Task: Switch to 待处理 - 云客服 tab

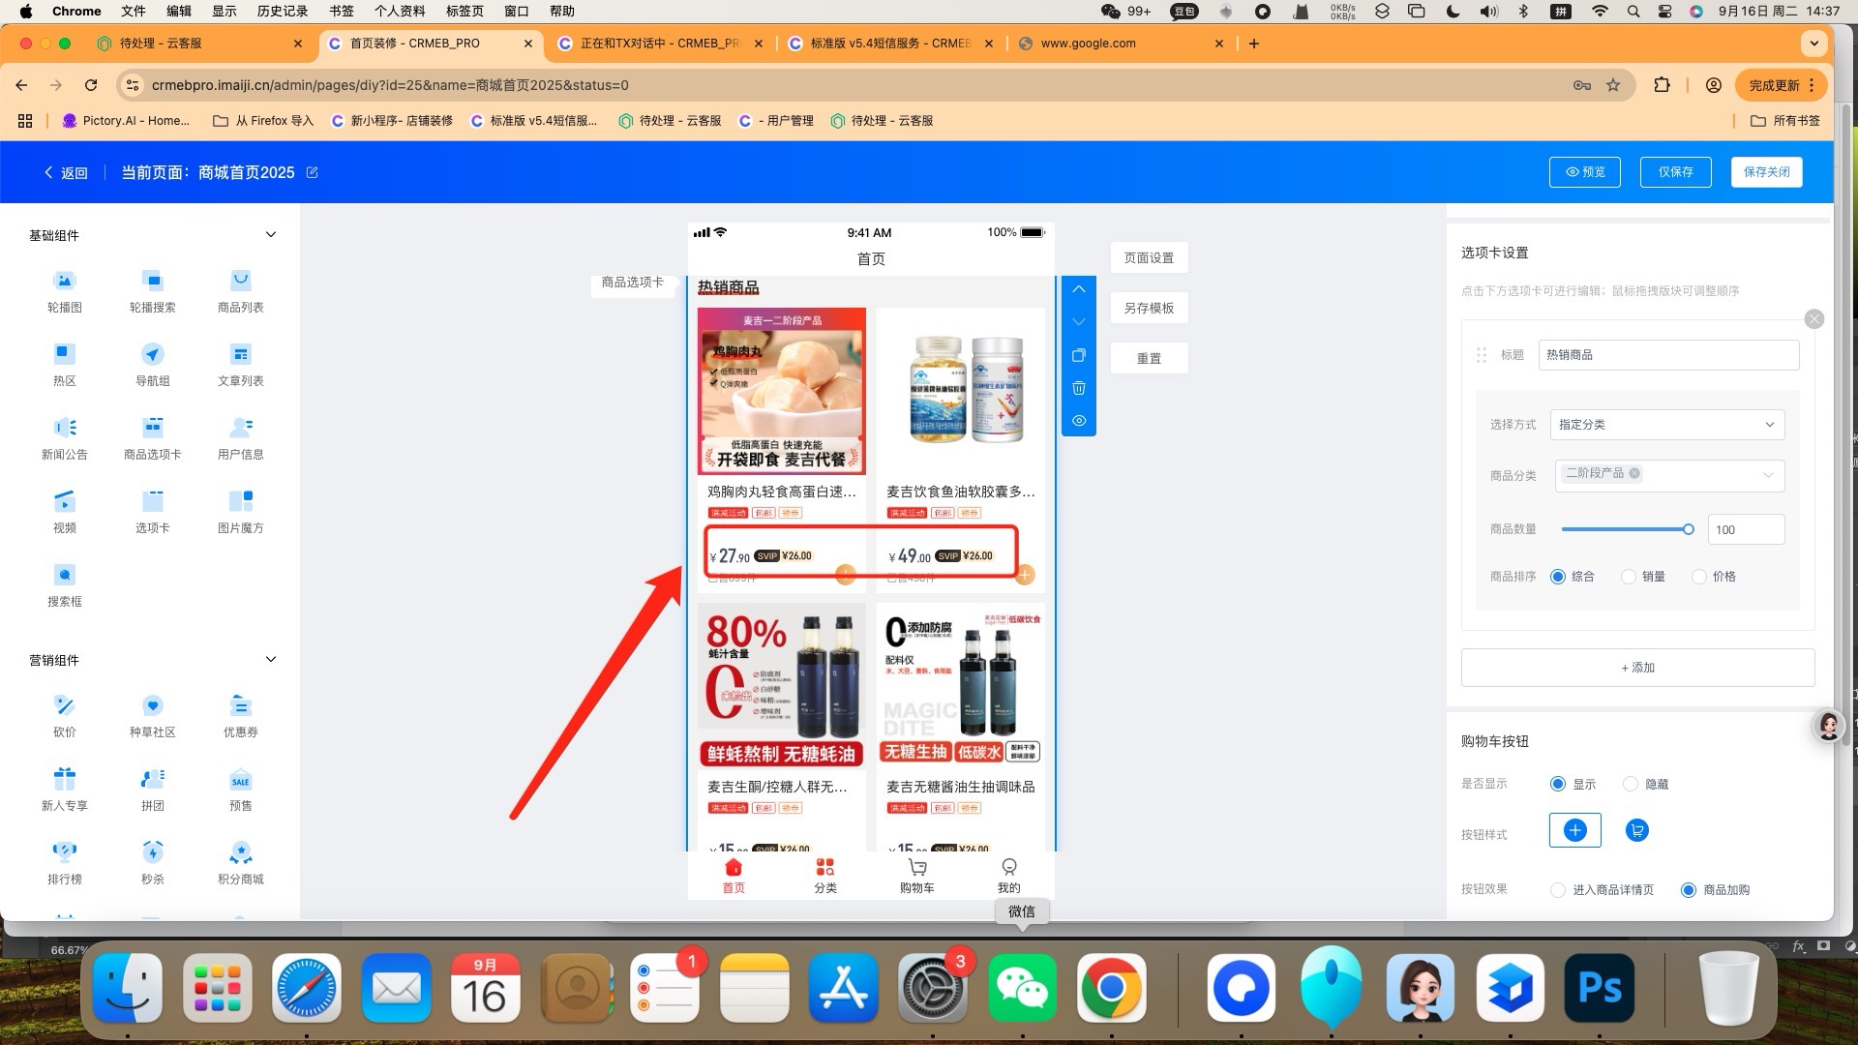Action: point(200,44)
